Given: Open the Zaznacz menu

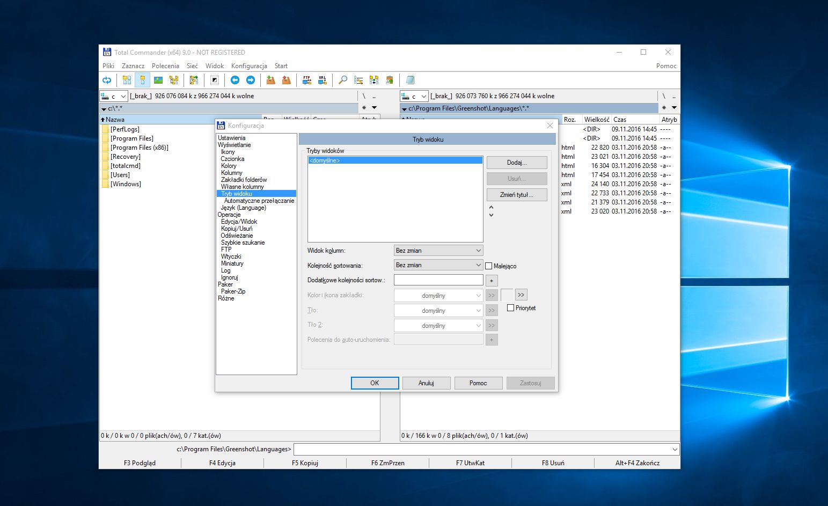Looking at the screenshot, I should [x=133, y=66].
